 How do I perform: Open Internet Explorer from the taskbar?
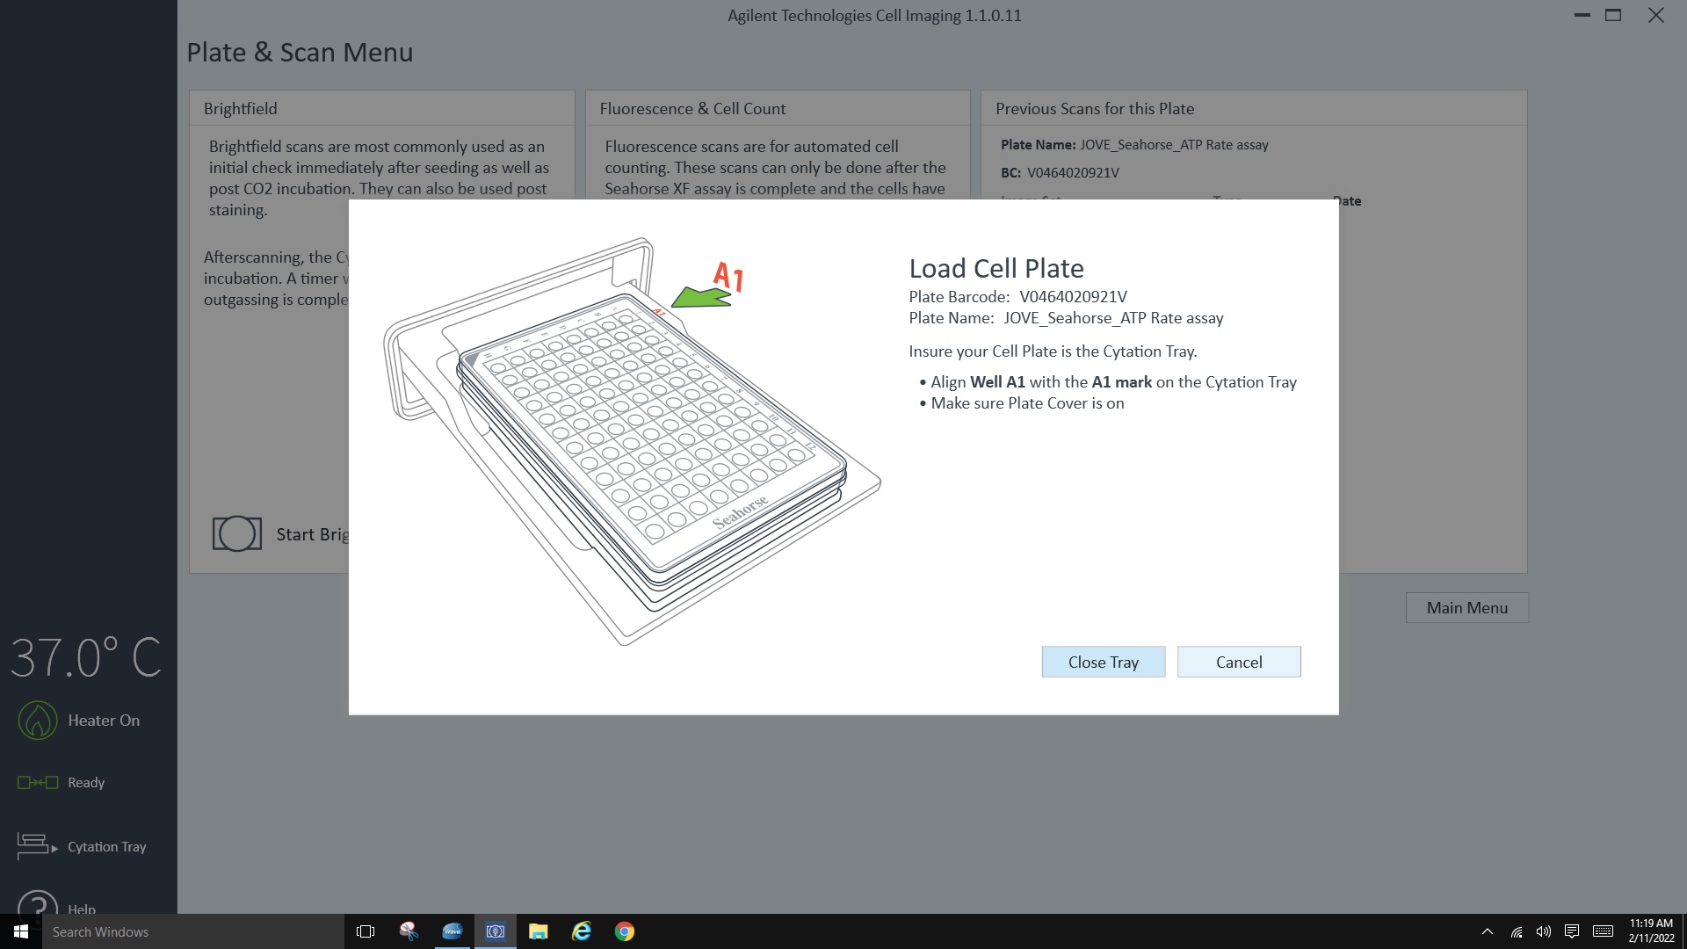click(582, 931)
